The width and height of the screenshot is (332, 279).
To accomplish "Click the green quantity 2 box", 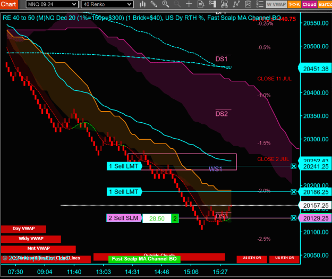I will pyautogui.click(x=175, y=218).
